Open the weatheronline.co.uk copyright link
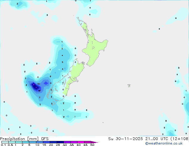Image resolution: width=189 pixels, height=146 pixels. pos(164,143)
